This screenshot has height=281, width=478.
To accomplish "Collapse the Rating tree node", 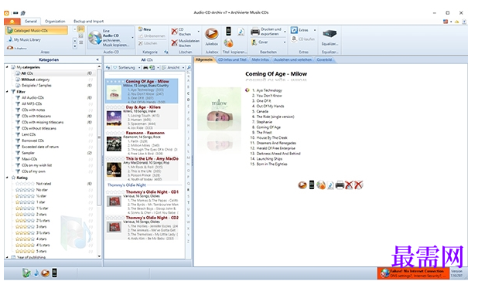I will coord(7,178).
